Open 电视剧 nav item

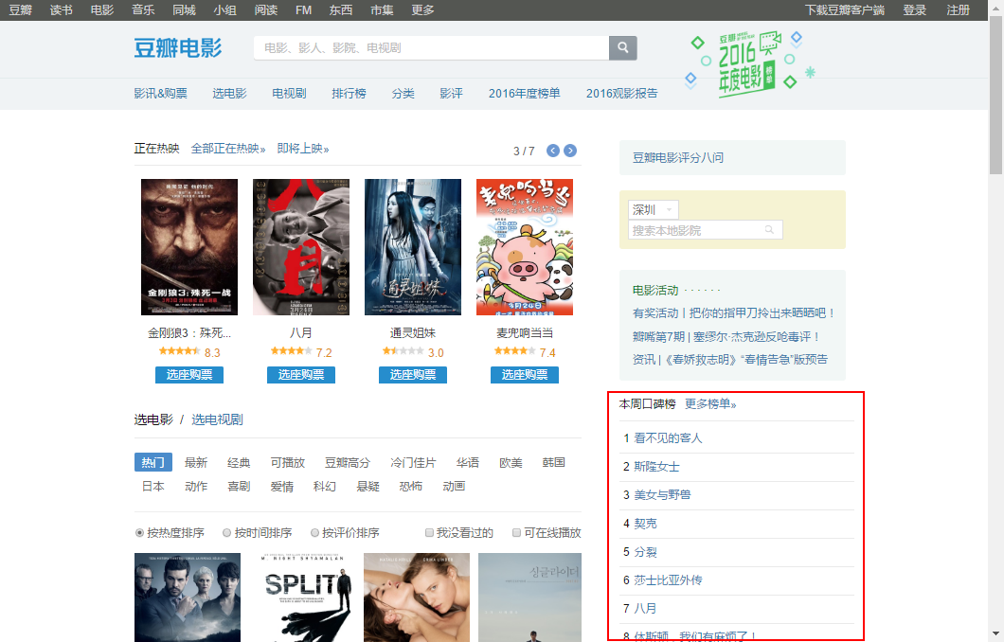point(290,94)
